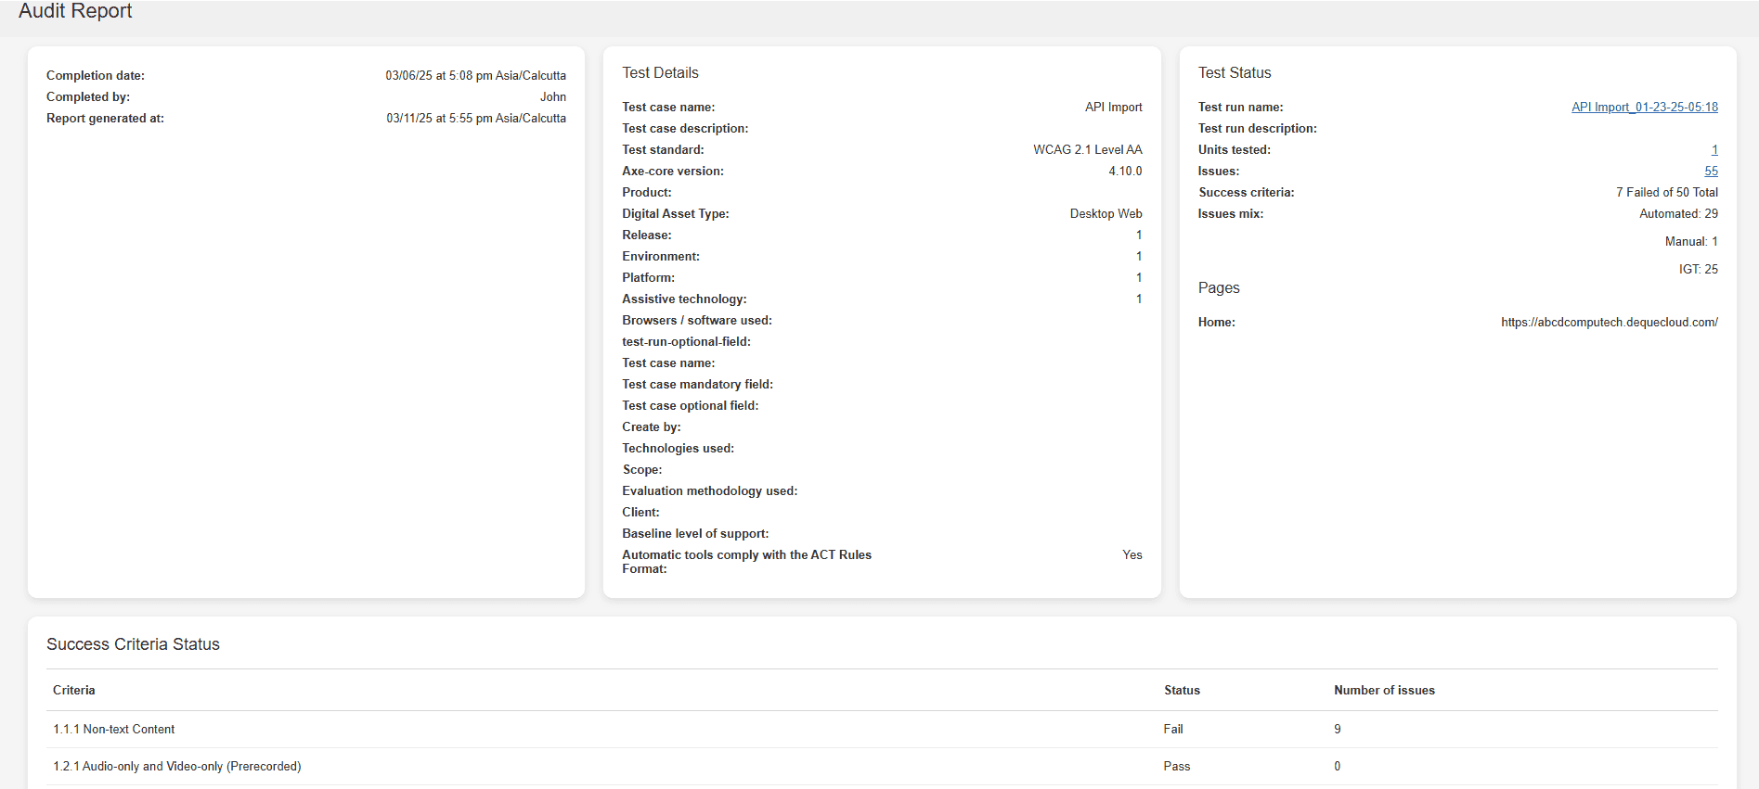Click the WCAG 2.1 Level AA value
Image resolution: width=1759 pixels, height=789 pixels.
pyautogui.click(x=1087, y=150)
